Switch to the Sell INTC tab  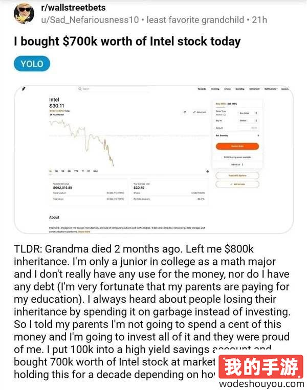[232, 104]
